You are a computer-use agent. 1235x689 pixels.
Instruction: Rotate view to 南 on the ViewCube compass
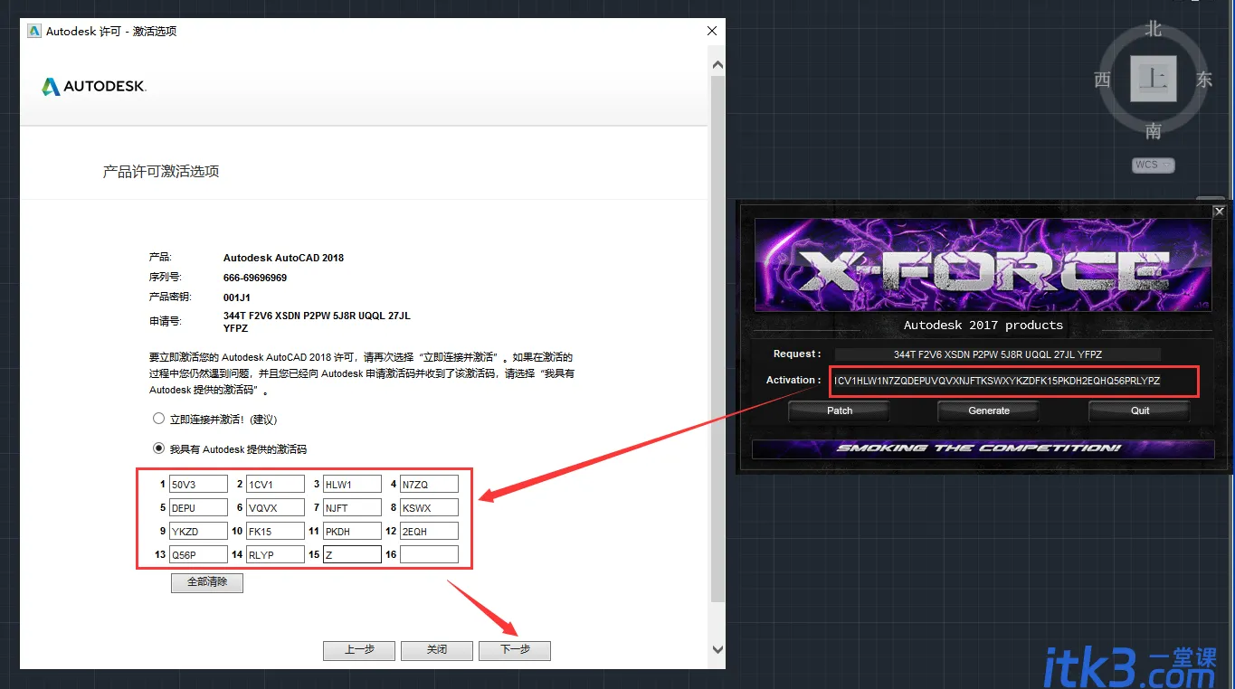click(1153, 132)
